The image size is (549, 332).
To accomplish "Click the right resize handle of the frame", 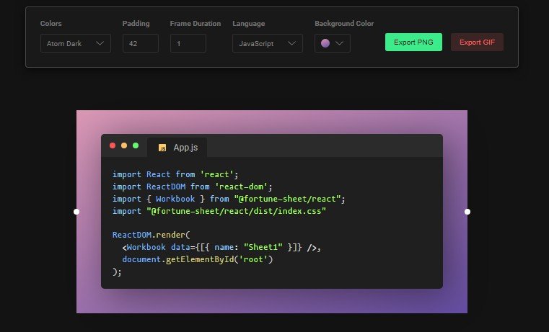I will 467,212.
